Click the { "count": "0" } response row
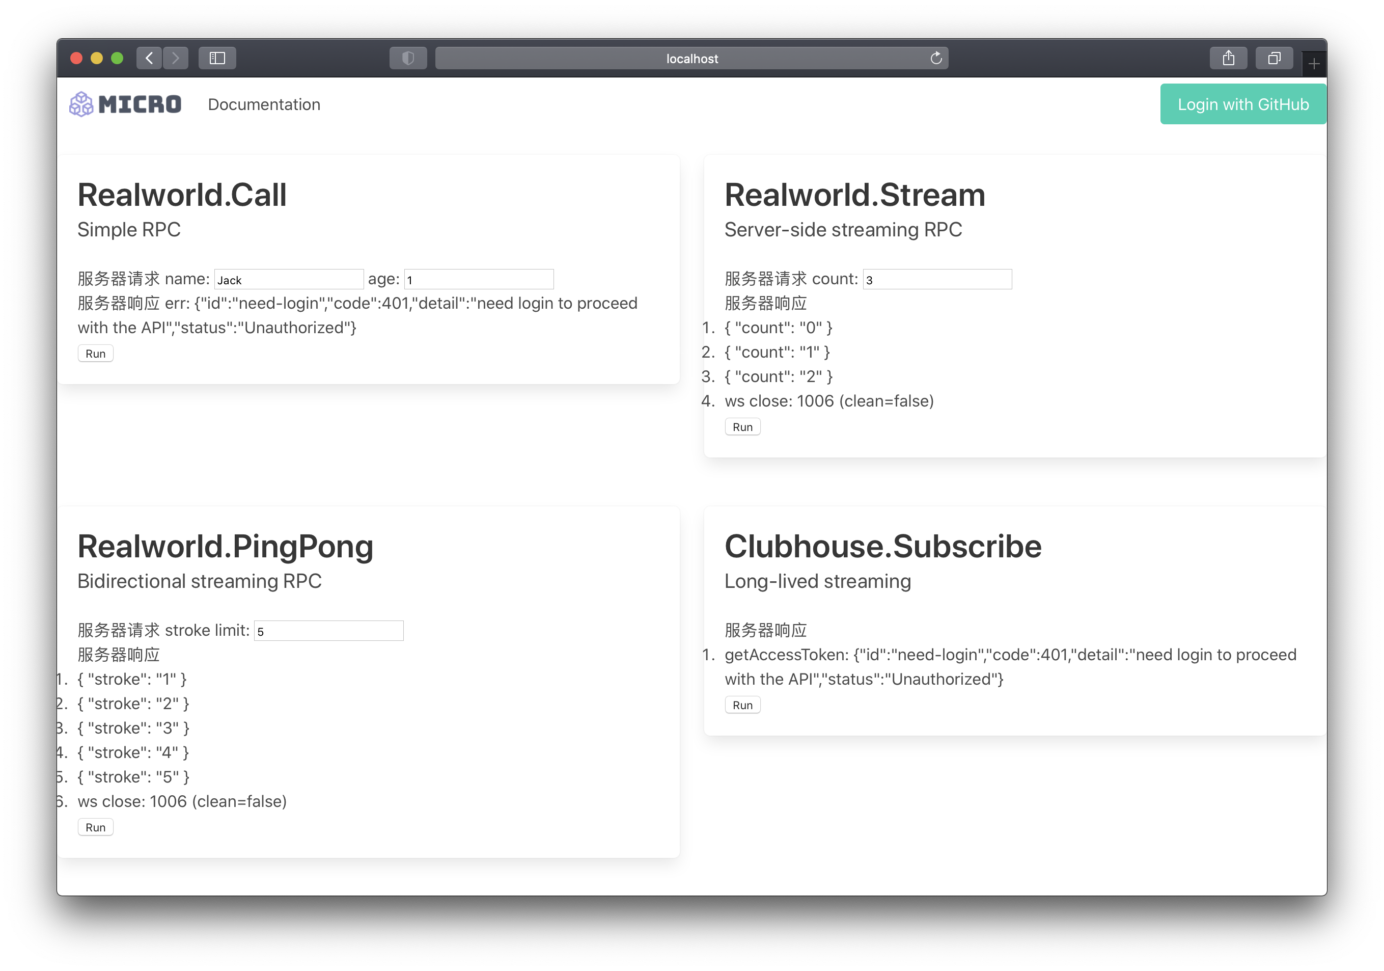 (779, 328)
